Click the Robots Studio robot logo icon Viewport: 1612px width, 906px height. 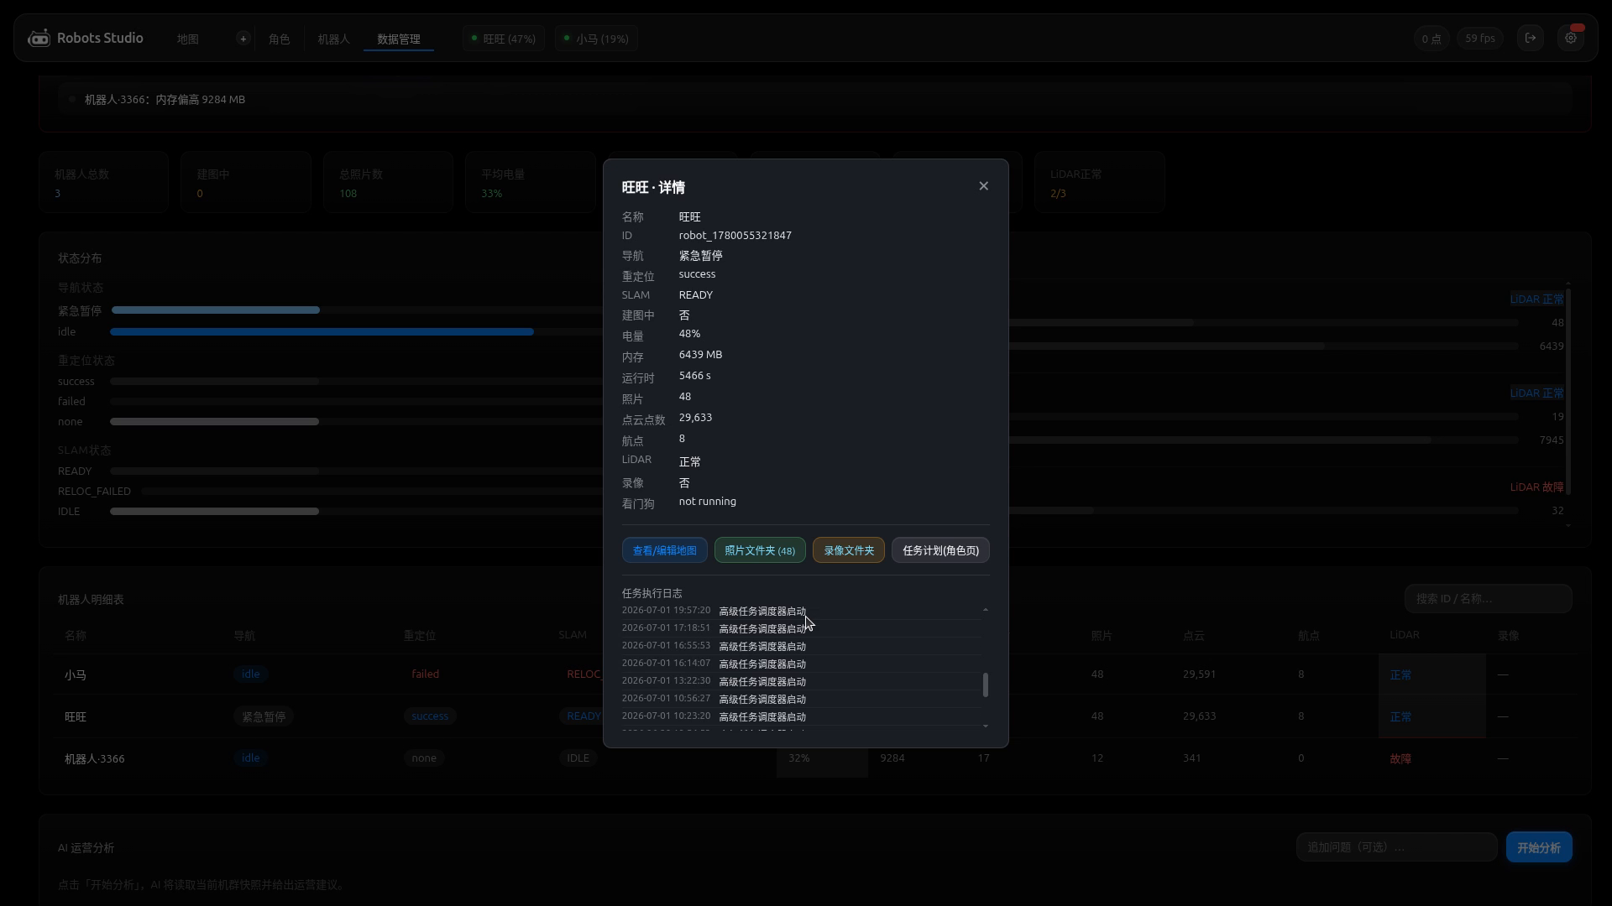pyautogui.click(x=39, y=38)
